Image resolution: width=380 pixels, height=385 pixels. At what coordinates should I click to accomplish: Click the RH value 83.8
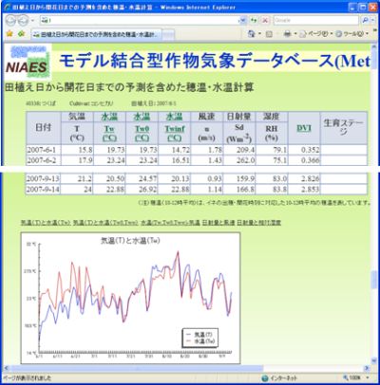pyautogui.click(x=272, y=189)
